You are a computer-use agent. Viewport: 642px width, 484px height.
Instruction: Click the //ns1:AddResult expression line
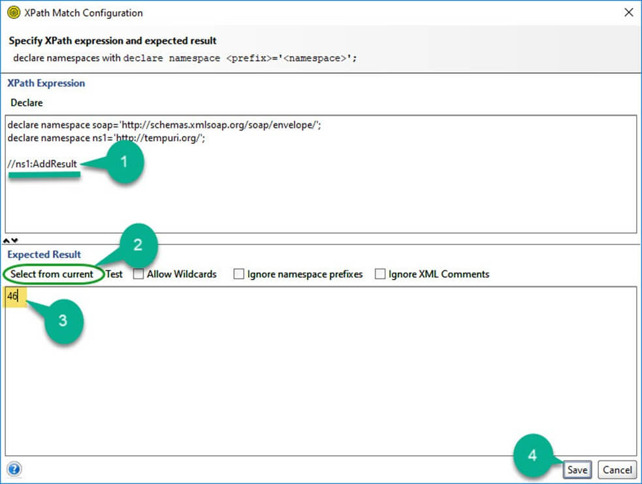[42, 164]
